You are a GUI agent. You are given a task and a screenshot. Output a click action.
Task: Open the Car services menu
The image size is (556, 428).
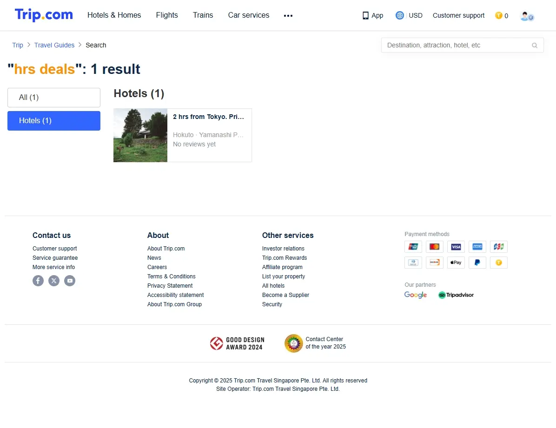(249, 15)
